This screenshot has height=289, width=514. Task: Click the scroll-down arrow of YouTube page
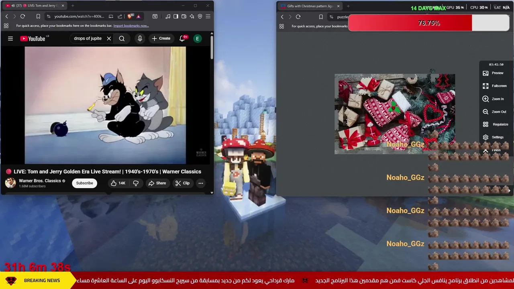click(212, 193)
